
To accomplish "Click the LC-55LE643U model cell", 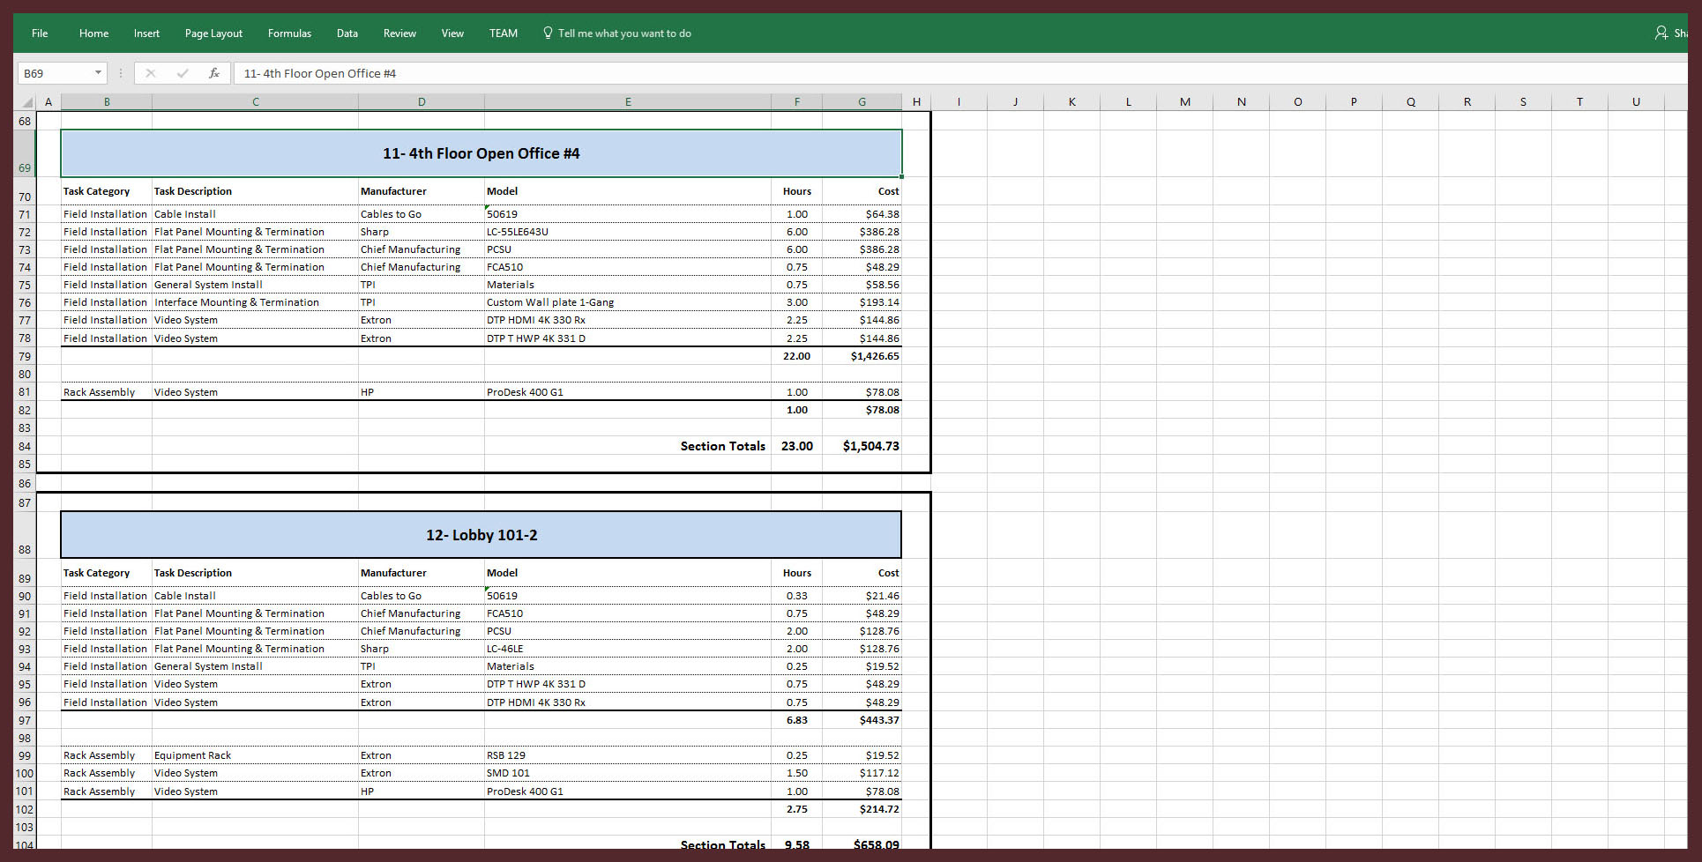I will pyautogui.click(x=628, y=232).
